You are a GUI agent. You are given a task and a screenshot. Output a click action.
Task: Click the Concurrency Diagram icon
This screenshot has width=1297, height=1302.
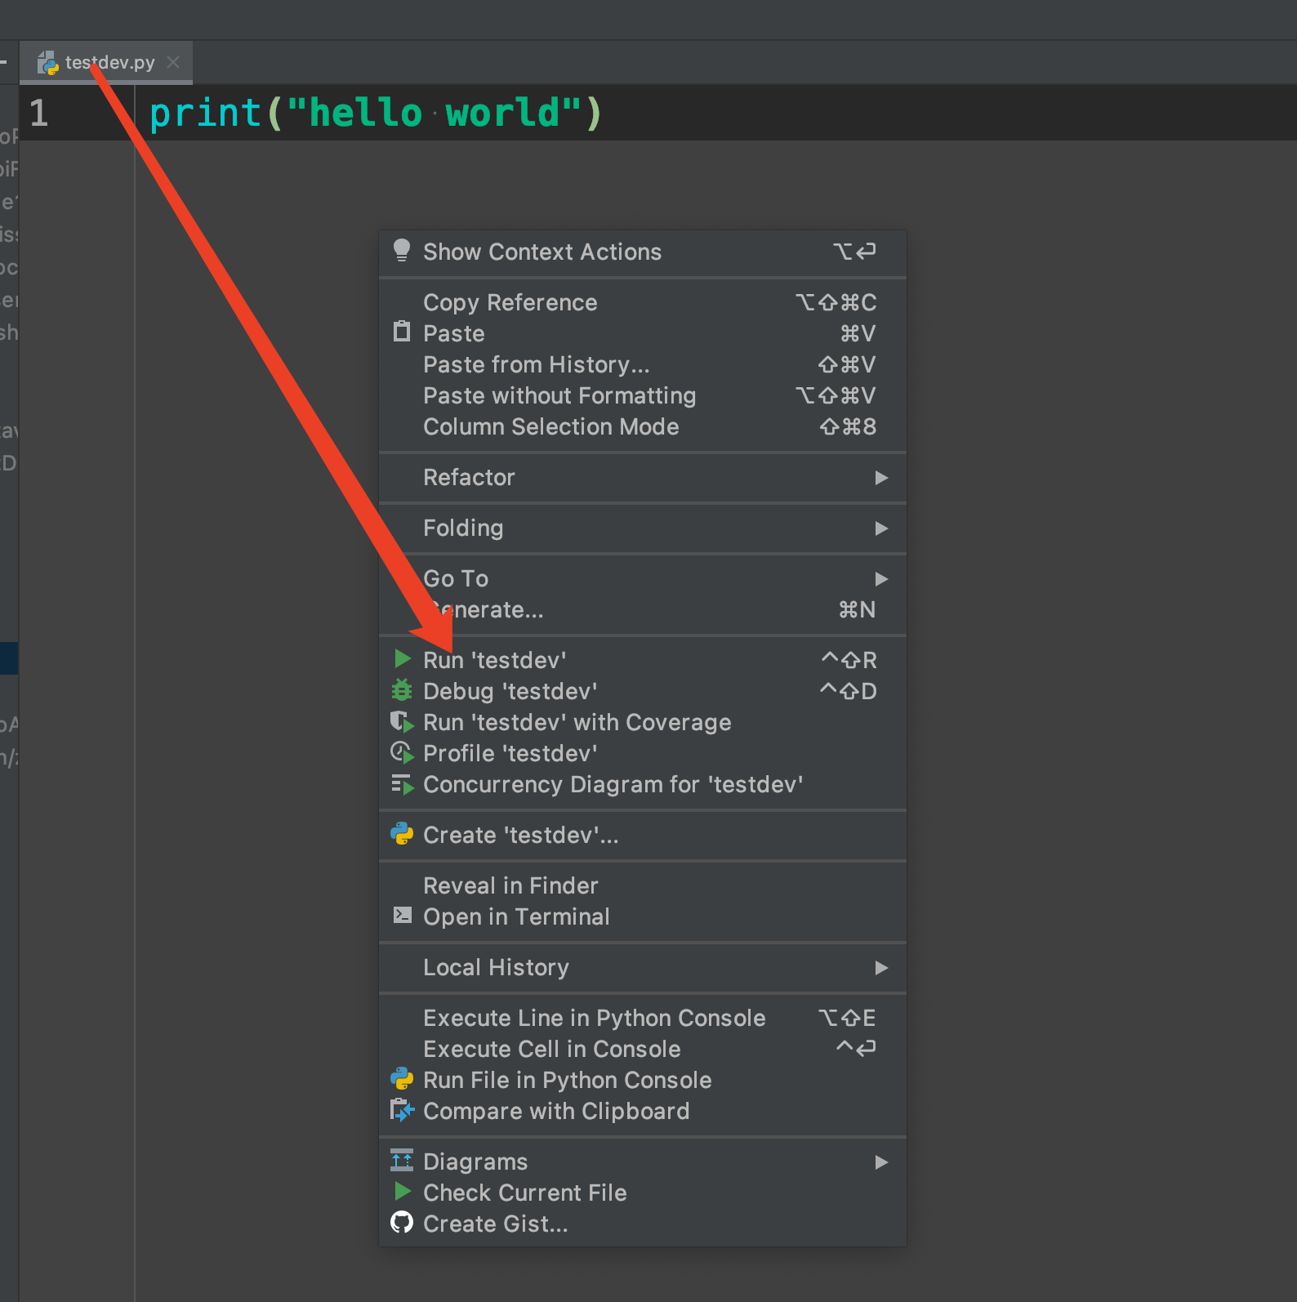point(402,784)
